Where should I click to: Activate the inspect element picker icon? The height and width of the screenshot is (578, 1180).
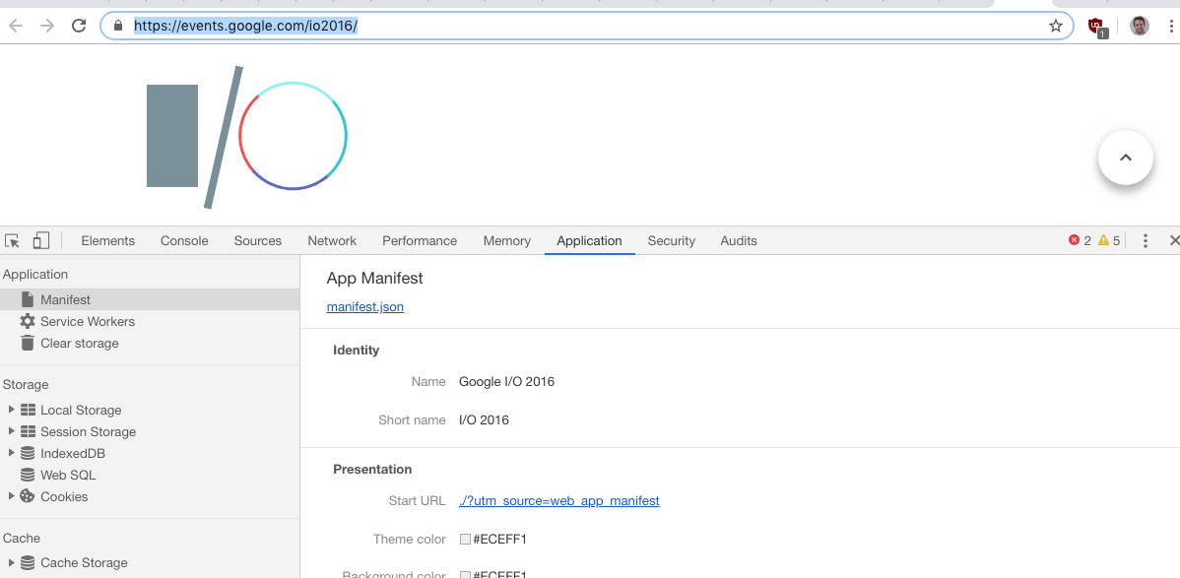coord(12,241)
